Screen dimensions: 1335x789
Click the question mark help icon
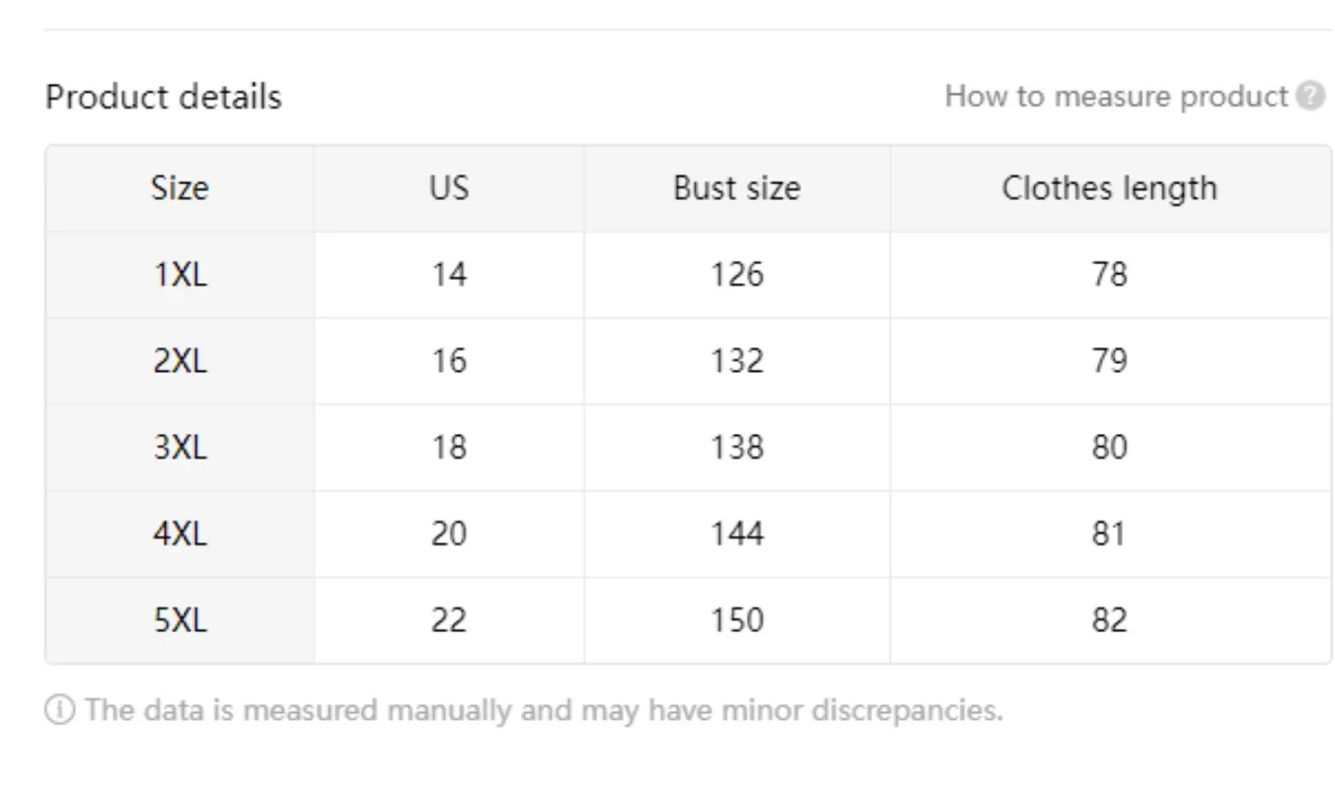point(1311,96)
